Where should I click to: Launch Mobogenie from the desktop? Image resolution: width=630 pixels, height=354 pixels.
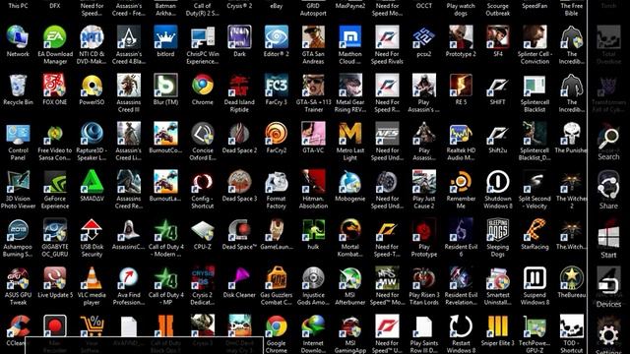point(350,181)
